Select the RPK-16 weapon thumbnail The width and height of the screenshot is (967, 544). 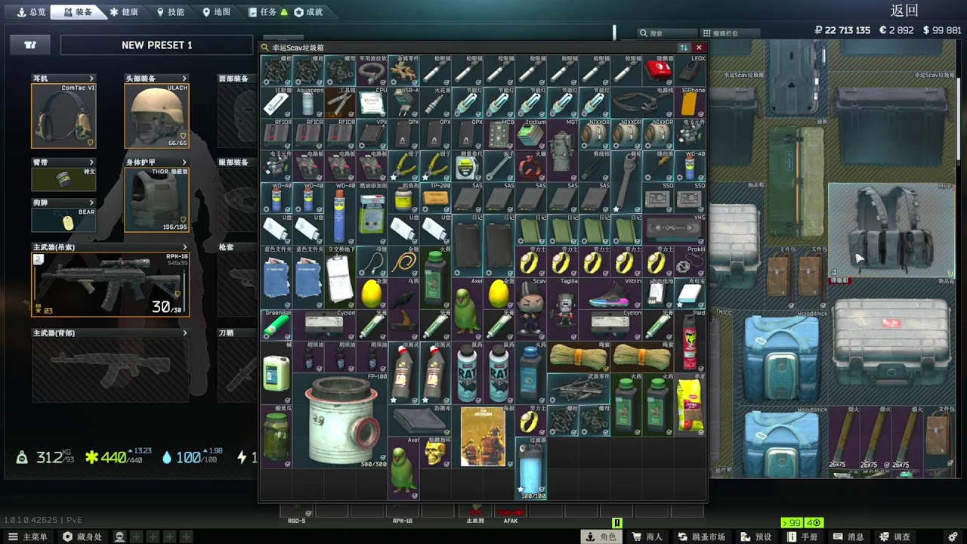coord(110,285)
